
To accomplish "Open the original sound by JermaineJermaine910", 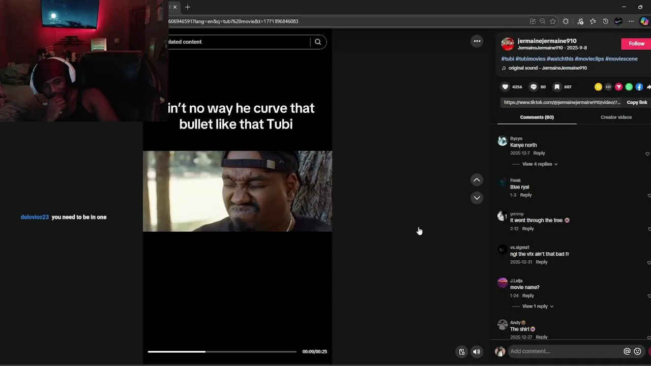I will point(547,68).
